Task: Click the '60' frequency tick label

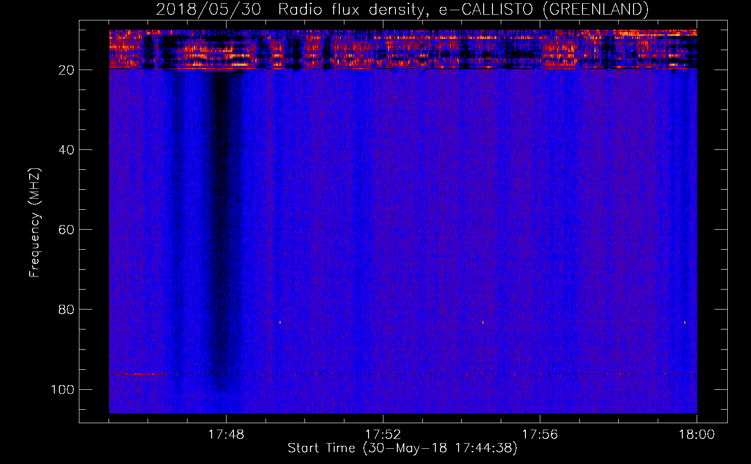Action: [x=66, y=230]
